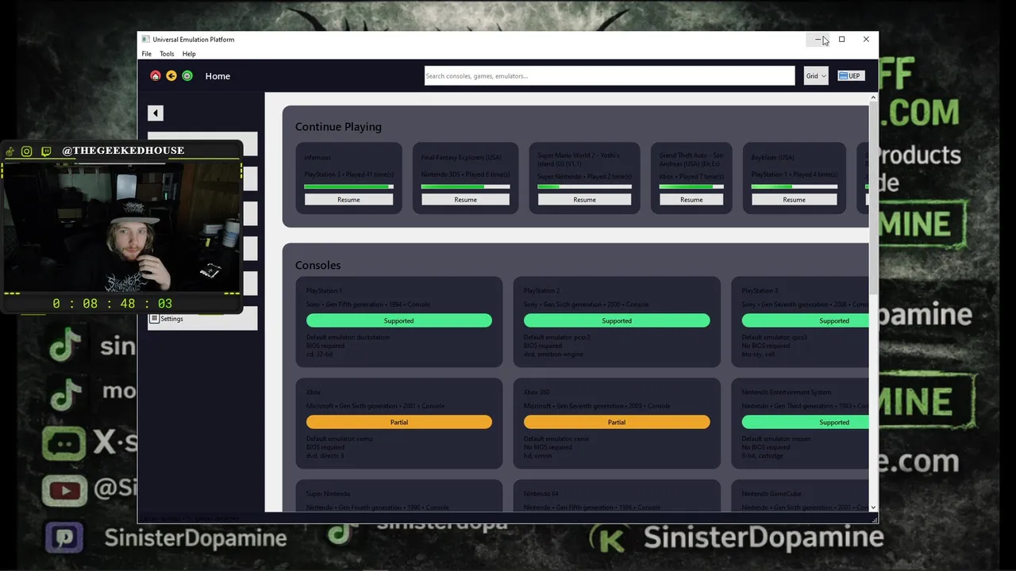
Task: Click 'PlayStation 3 • Played 41 time(s)' text
Action: pos(348,174)
